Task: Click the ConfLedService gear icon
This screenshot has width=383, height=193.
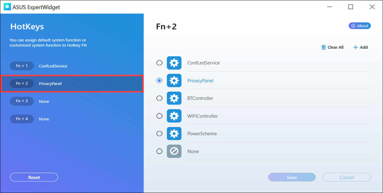Action: click(x=174, y=63)
